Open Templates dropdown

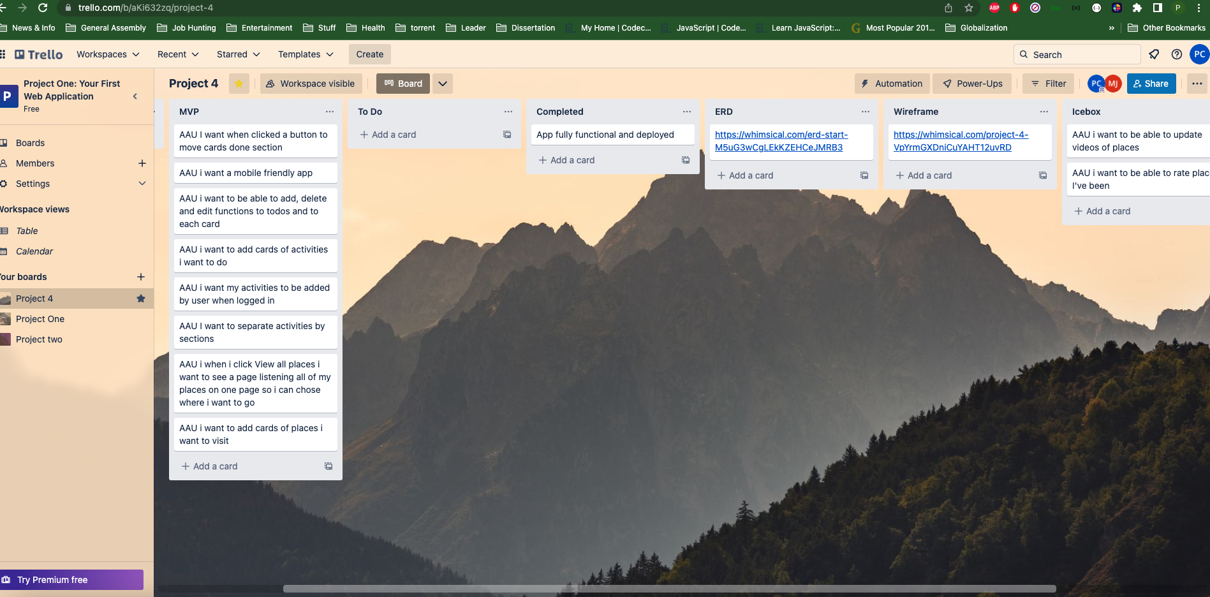[306, 54]
